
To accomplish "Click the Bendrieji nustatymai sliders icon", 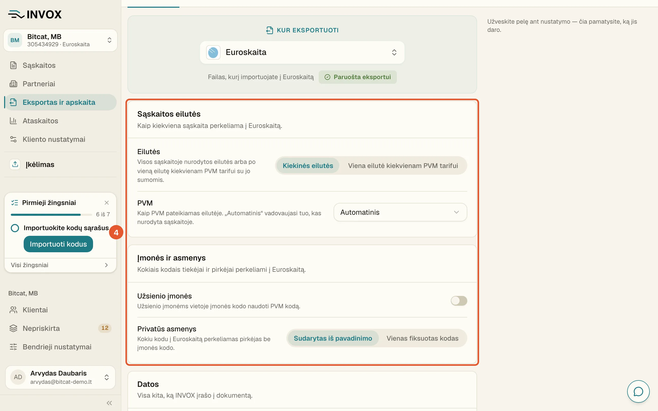I will point(13,347).
